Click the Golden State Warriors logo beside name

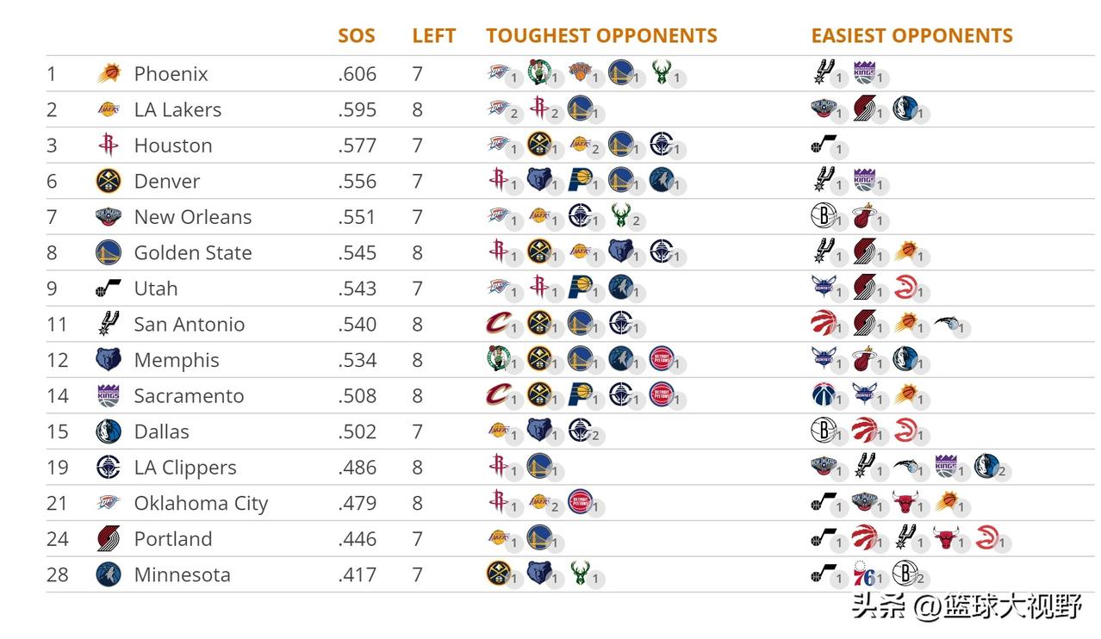[x=109, y=252]
